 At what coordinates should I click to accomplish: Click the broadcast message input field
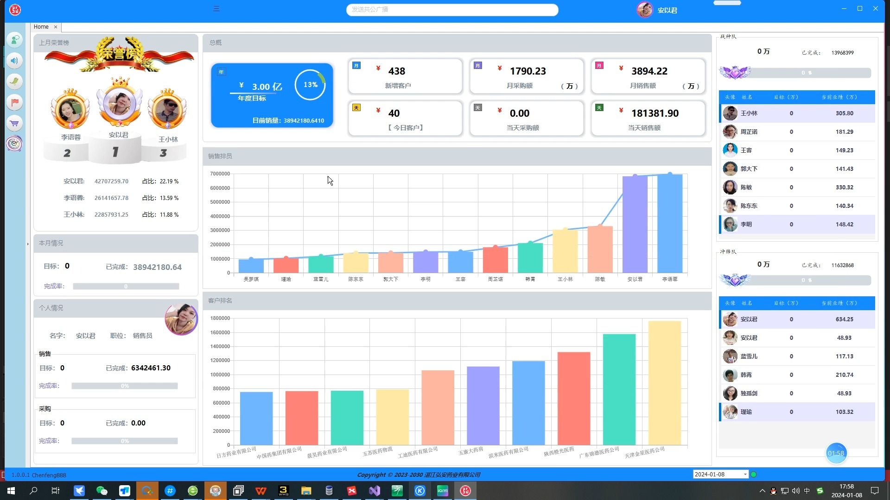(x=452, y=10)
